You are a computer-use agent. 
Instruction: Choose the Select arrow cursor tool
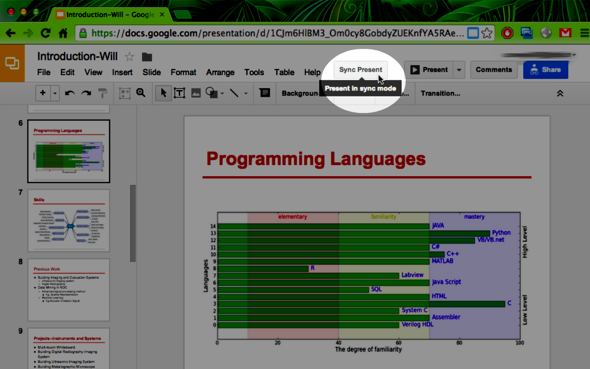(163, 93)
